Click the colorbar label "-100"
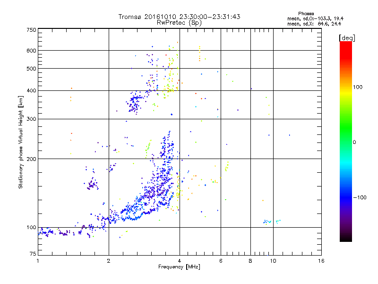Image resolution: width=378 pixels, height=284 pixels. click(x=360, y=197)
